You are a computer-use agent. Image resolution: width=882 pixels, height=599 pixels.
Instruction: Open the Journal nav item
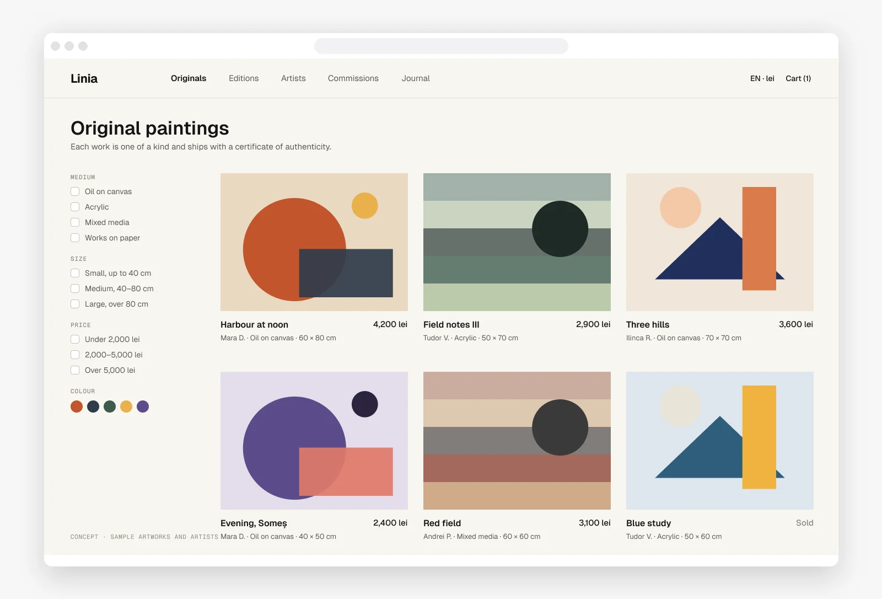(x=416, y=78)
